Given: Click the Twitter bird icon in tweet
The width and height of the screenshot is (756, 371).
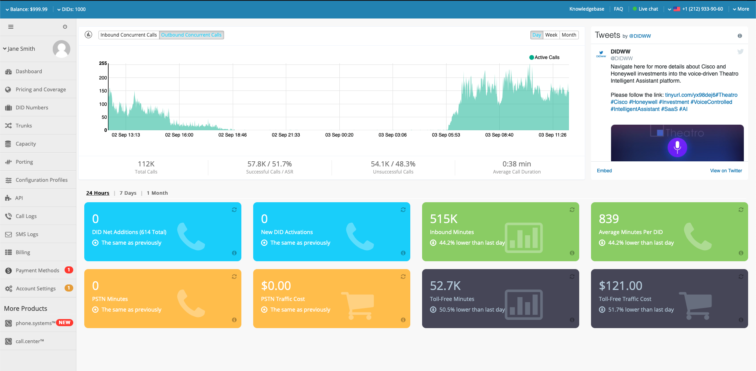Looking at the screenshot, I should pos(740,52).
